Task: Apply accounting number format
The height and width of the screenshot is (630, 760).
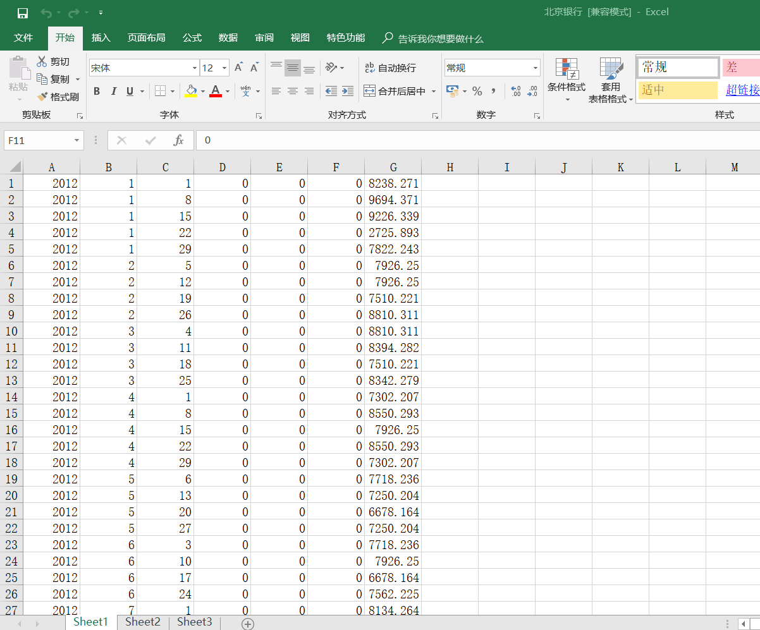Action: [x=452, y=91]
